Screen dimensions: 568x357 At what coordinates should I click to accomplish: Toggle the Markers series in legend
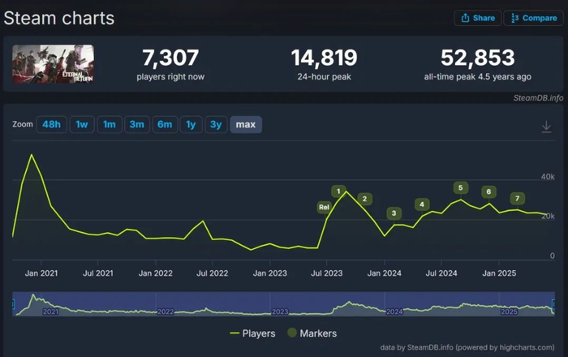[312, 333]
